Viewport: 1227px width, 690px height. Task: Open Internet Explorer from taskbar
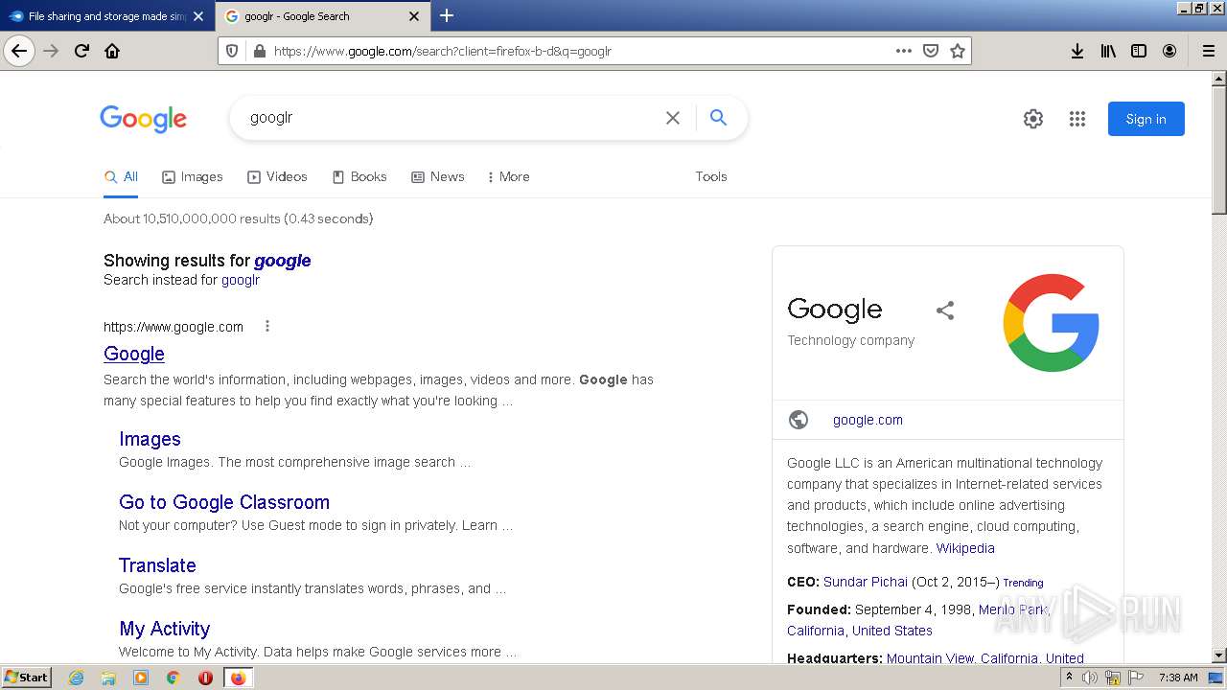(77, 678)
